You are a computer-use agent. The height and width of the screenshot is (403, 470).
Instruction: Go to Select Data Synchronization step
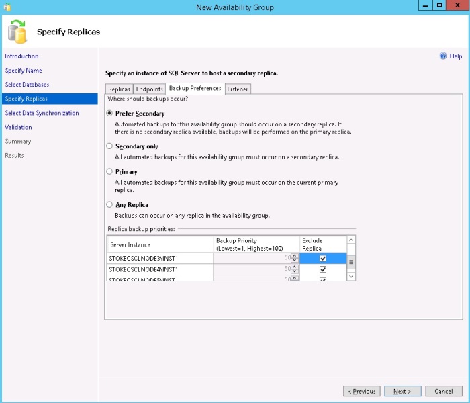[x=42, y=113]
